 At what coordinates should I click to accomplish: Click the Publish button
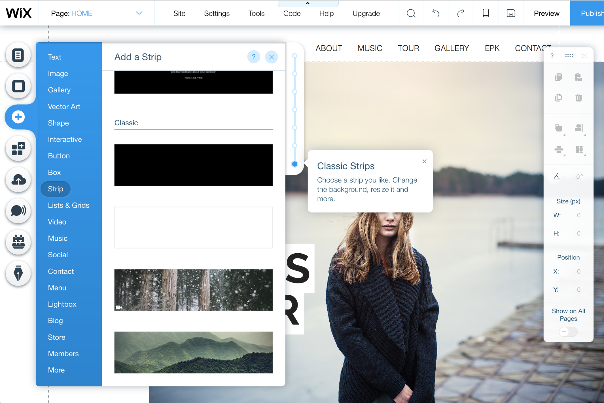click(590, 13)
